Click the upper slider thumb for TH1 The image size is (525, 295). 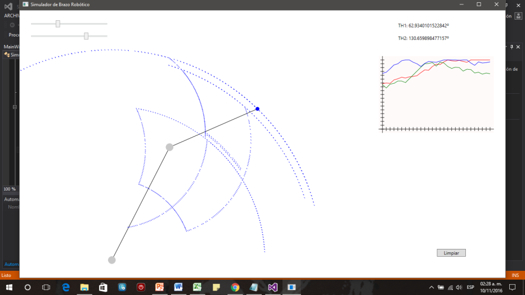pyautogui.click(x=58, y=24)
